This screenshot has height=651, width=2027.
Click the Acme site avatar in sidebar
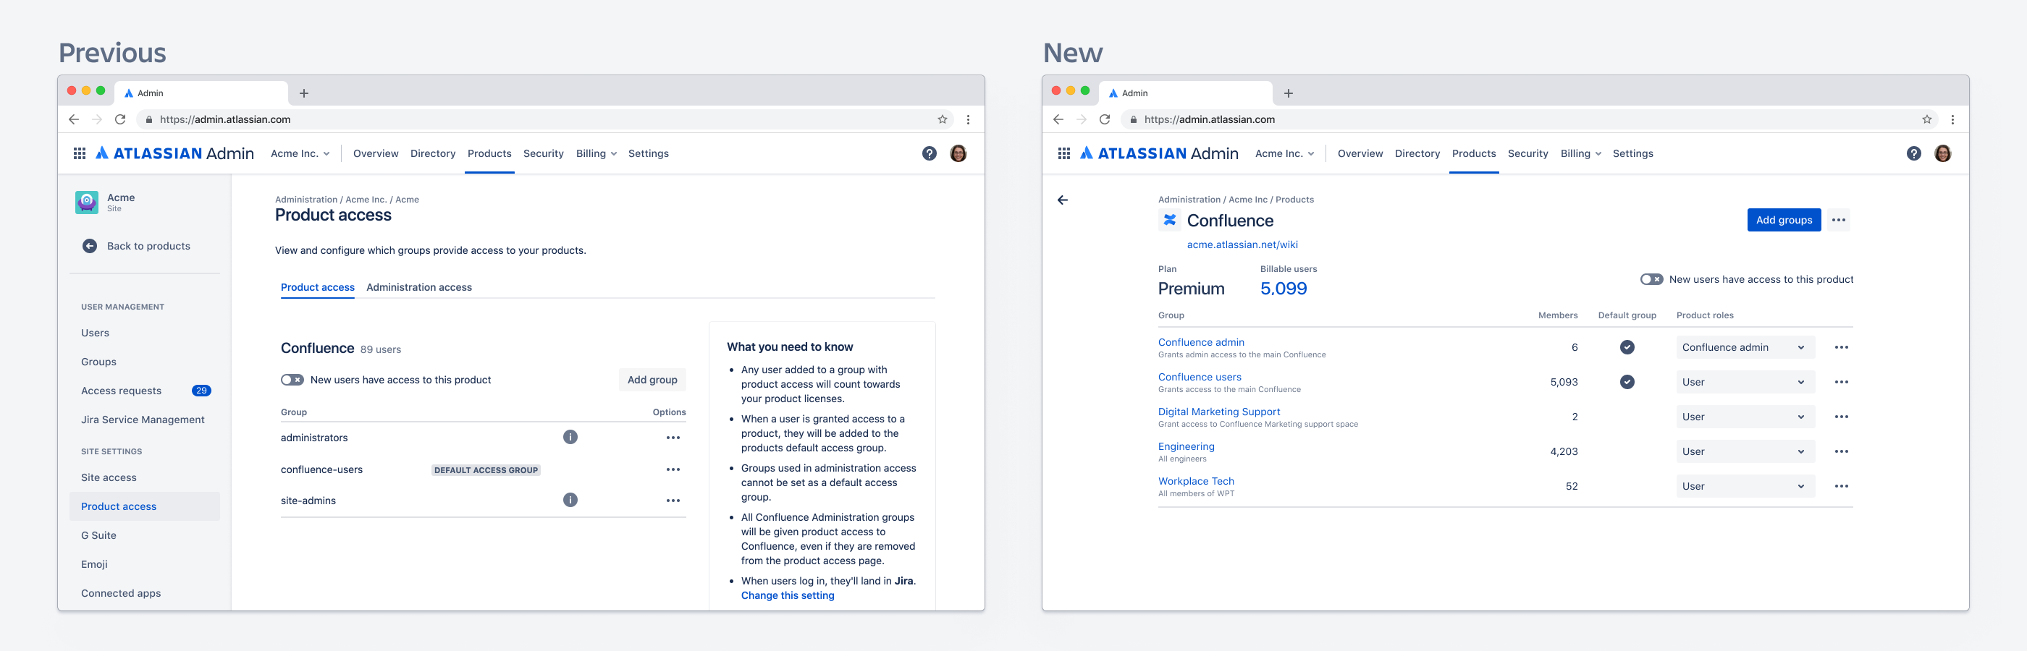click(x=87, y=202)
